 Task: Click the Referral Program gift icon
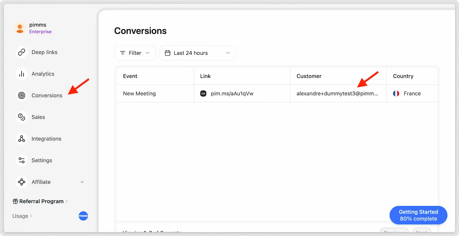(15, 202)
